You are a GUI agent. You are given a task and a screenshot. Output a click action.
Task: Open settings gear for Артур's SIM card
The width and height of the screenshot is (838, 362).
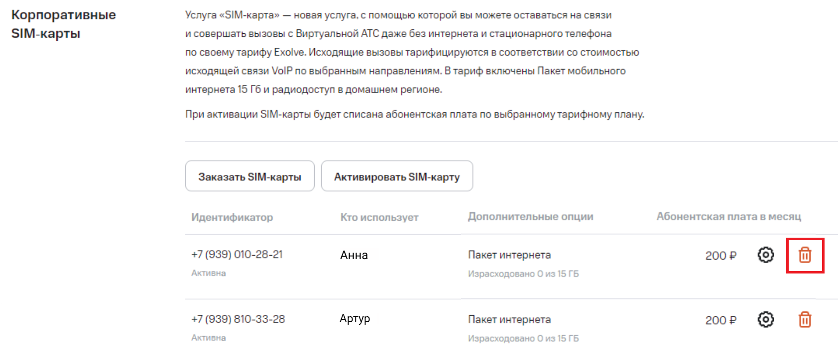point(766,319)
